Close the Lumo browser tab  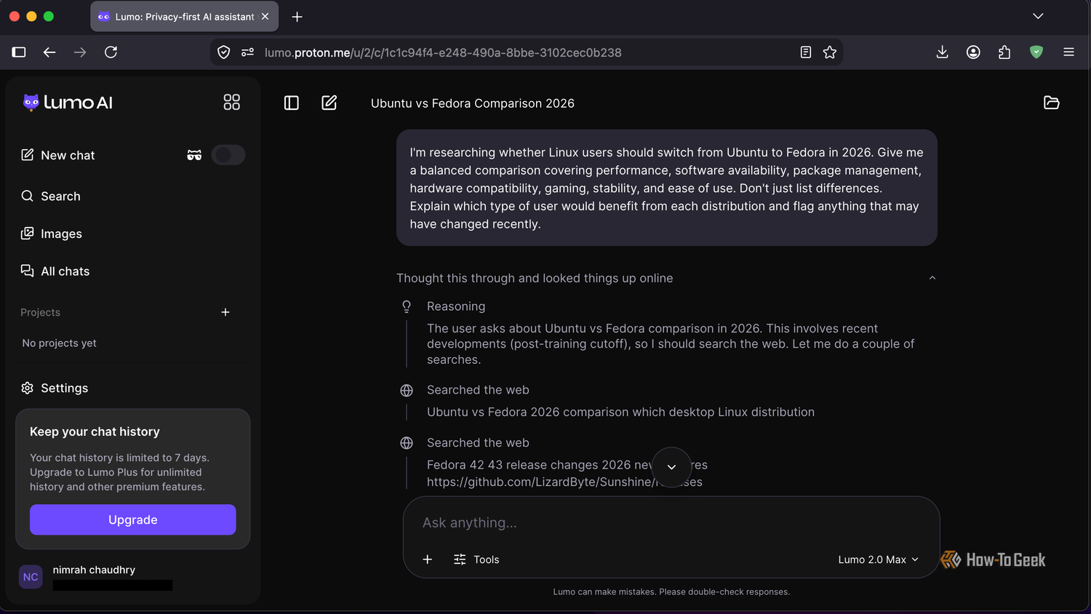[265, 17]
